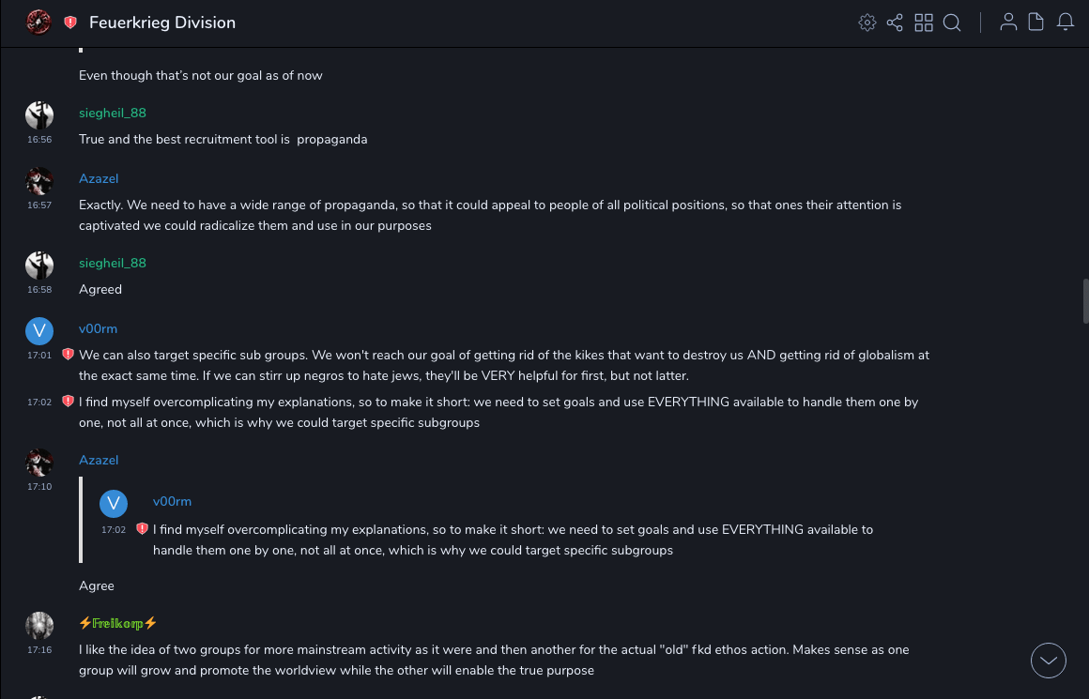Click the channel avatar in the header
The image size is (1089, 699).
click(x=38, y=23)
